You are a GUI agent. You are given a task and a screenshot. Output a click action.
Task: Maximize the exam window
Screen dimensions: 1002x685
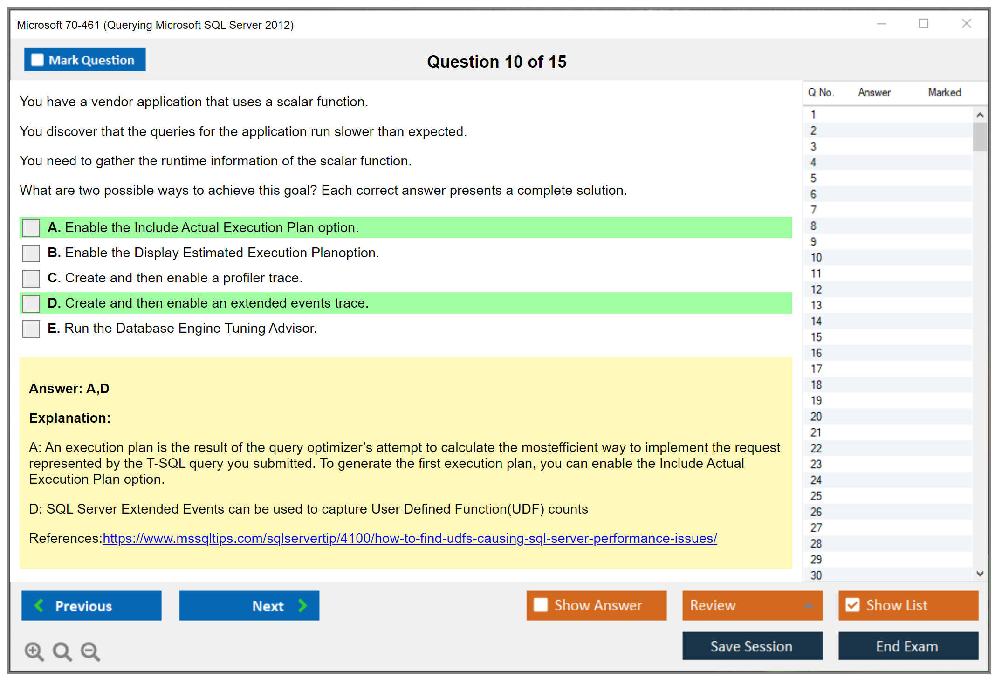(923, 24)
